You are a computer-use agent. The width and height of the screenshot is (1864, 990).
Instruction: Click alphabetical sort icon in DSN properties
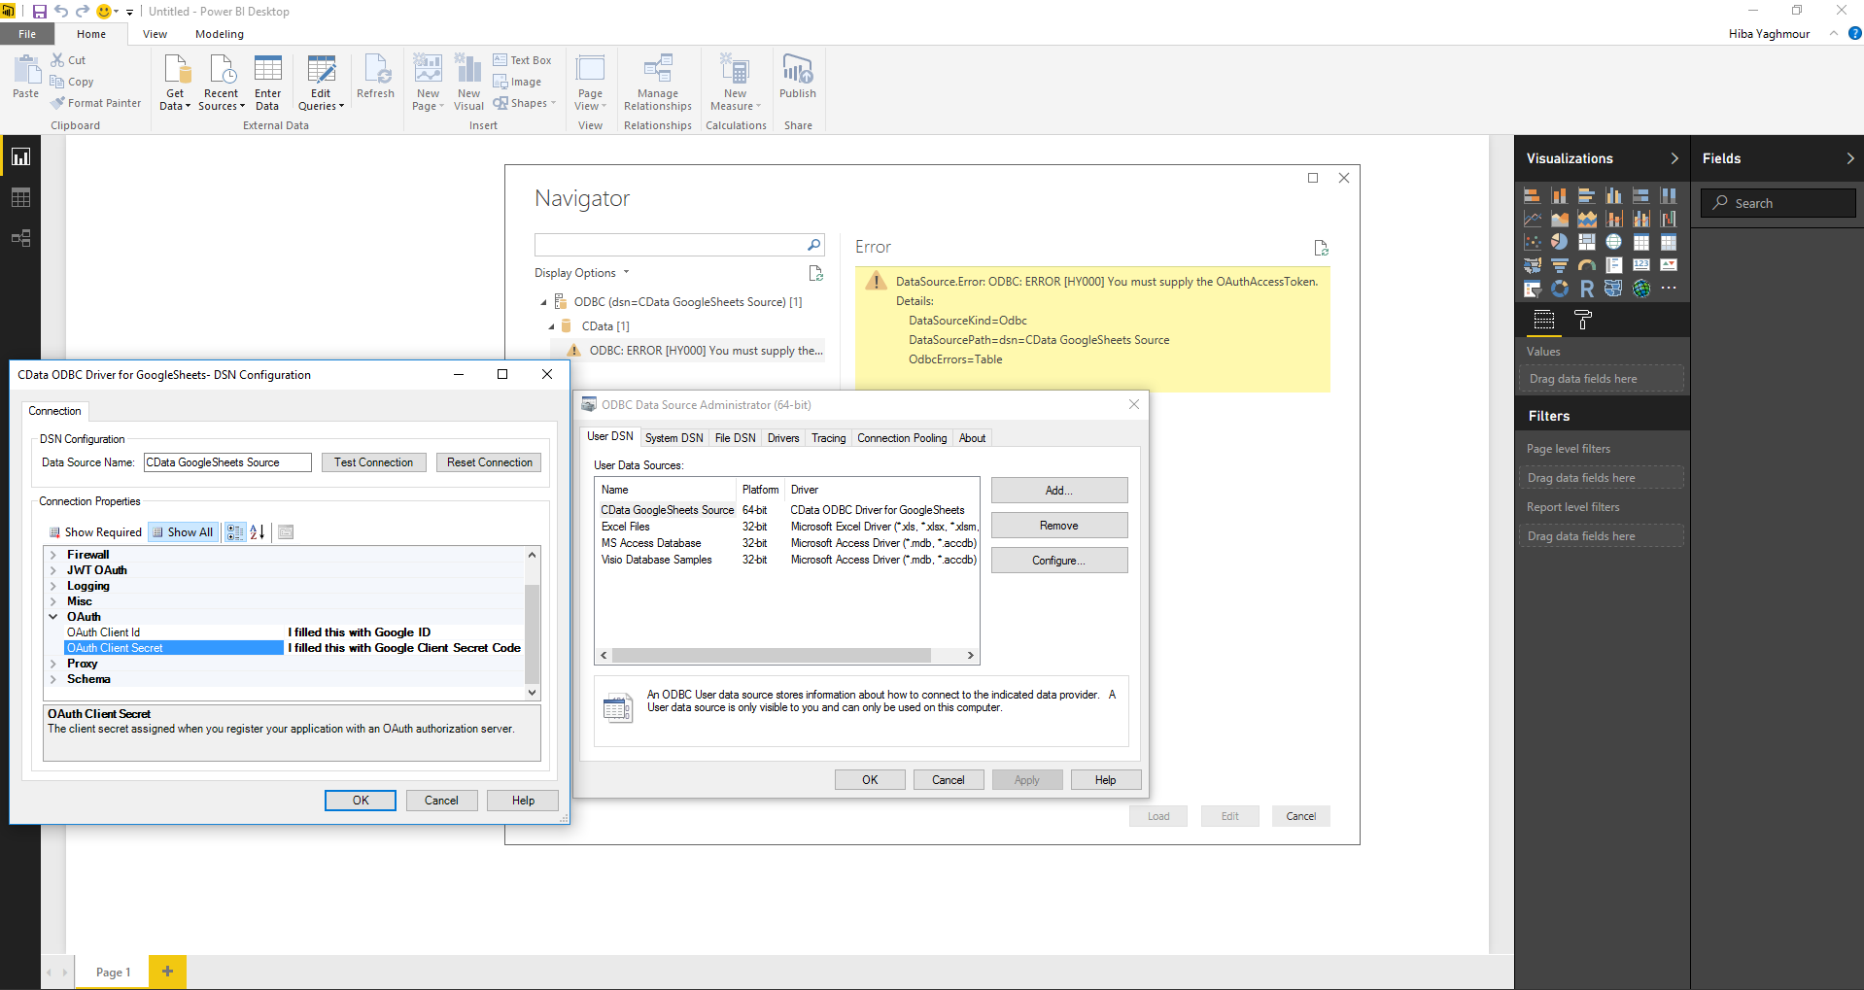(258, 531)
